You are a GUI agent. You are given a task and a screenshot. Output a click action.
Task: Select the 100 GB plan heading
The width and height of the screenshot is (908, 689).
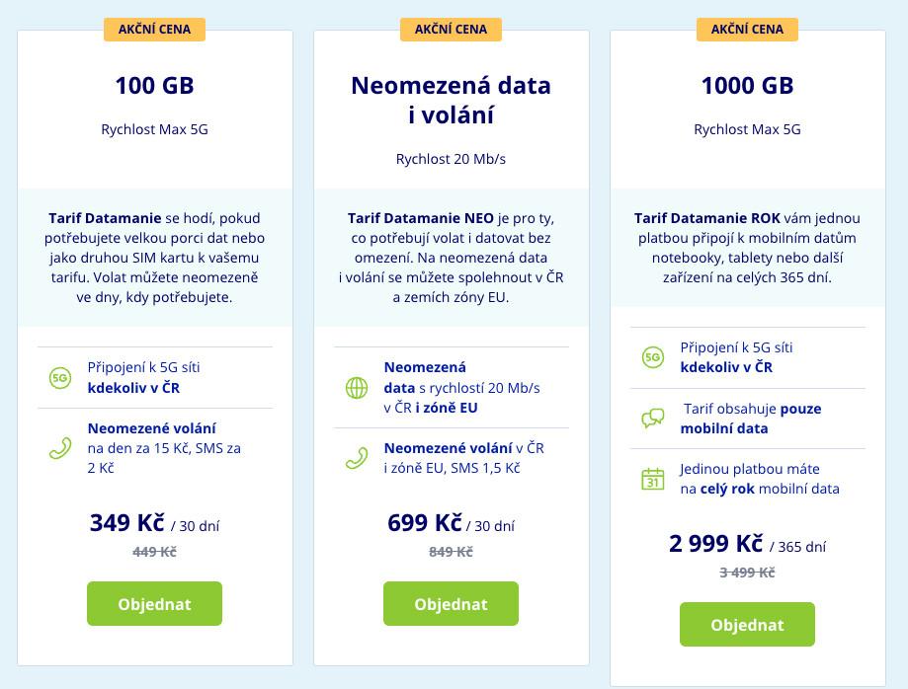point(154,86)
